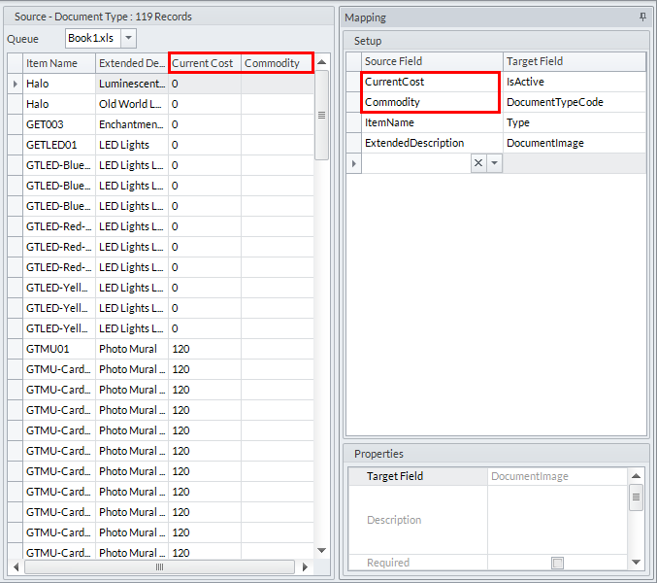This screenshot has width=657, height=583.
Task: Select the first Halo row indicator
Action: click(16, 84)
